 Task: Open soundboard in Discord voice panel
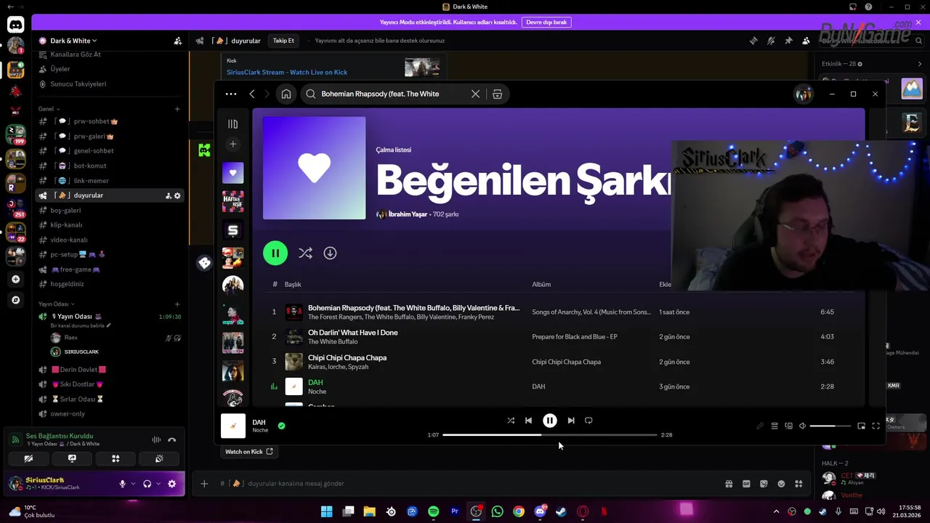point(159,458)
